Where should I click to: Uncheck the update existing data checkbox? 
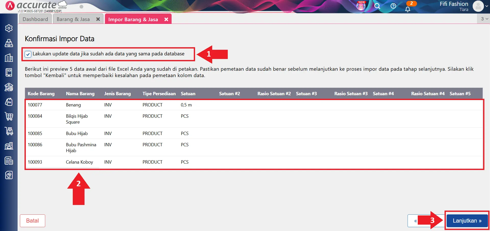point(28,54)
